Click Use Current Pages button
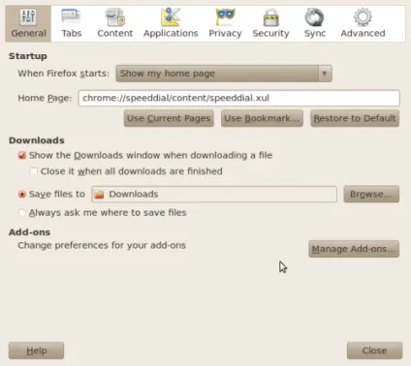Image resolution: width=411 pixels, height=366 pixels. [x=169, y=118]
